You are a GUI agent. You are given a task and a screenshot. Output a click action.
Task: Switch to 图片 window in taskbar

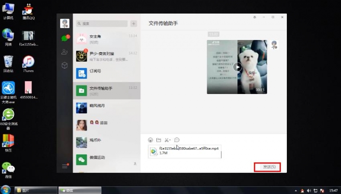pos(36,190)
